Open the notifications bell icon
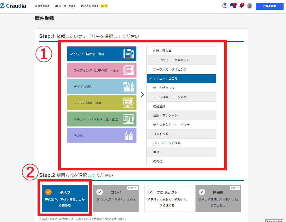Image resolution: width=286 pixels, height=222 pixels. pos(241,6)
